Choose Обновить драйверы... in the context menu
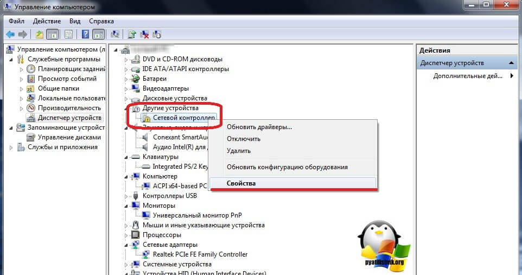 click(x=259, y=127)
